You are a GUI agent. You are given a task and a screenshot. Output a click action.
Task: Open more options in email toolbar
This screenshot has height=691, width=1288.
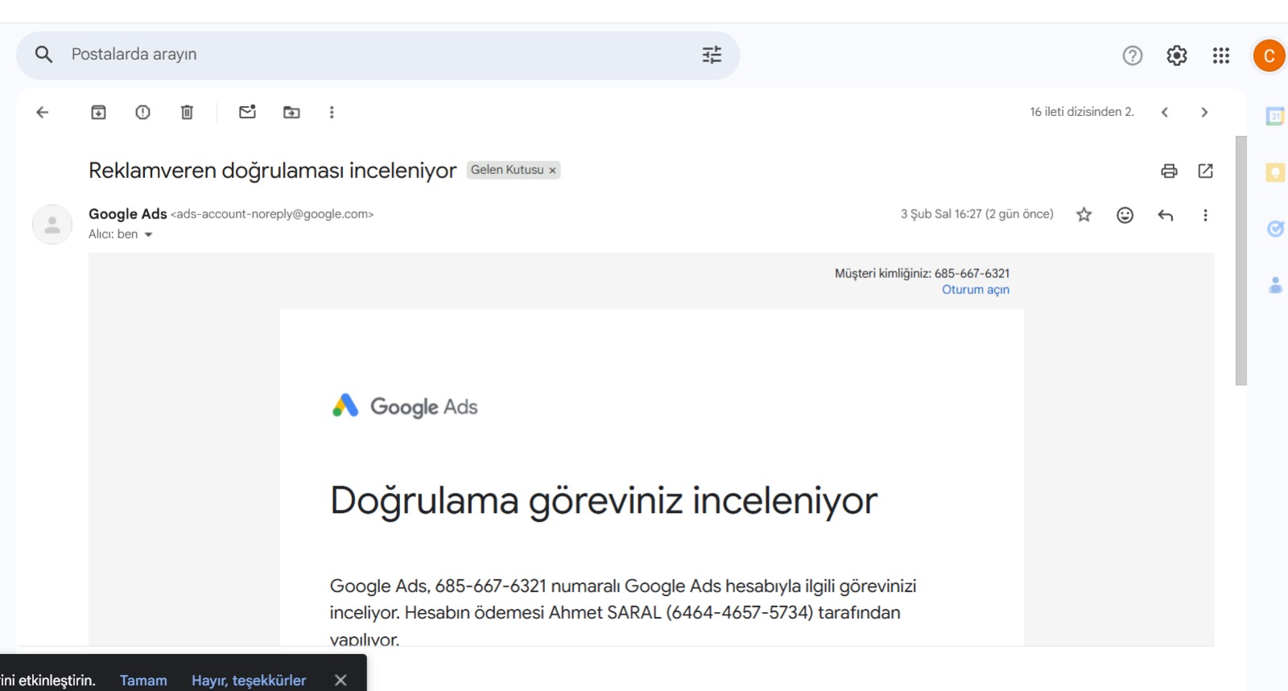pos(332,112)
